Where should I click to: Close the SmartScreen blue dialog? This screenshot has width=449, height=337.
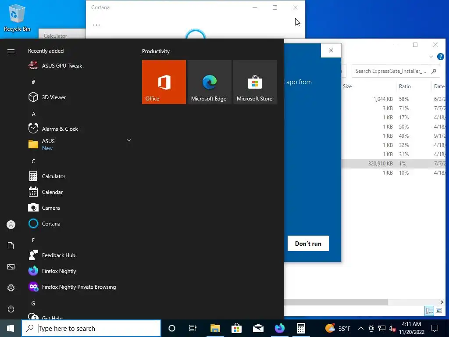pos(331,50)
